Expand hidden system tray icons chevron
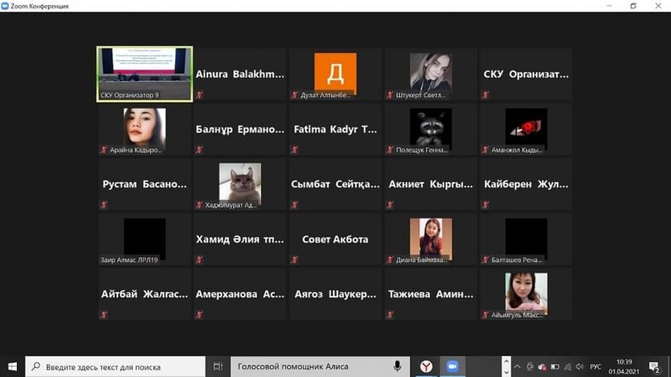The height and width of the screenshot is (377, 671). click(518, 366)
